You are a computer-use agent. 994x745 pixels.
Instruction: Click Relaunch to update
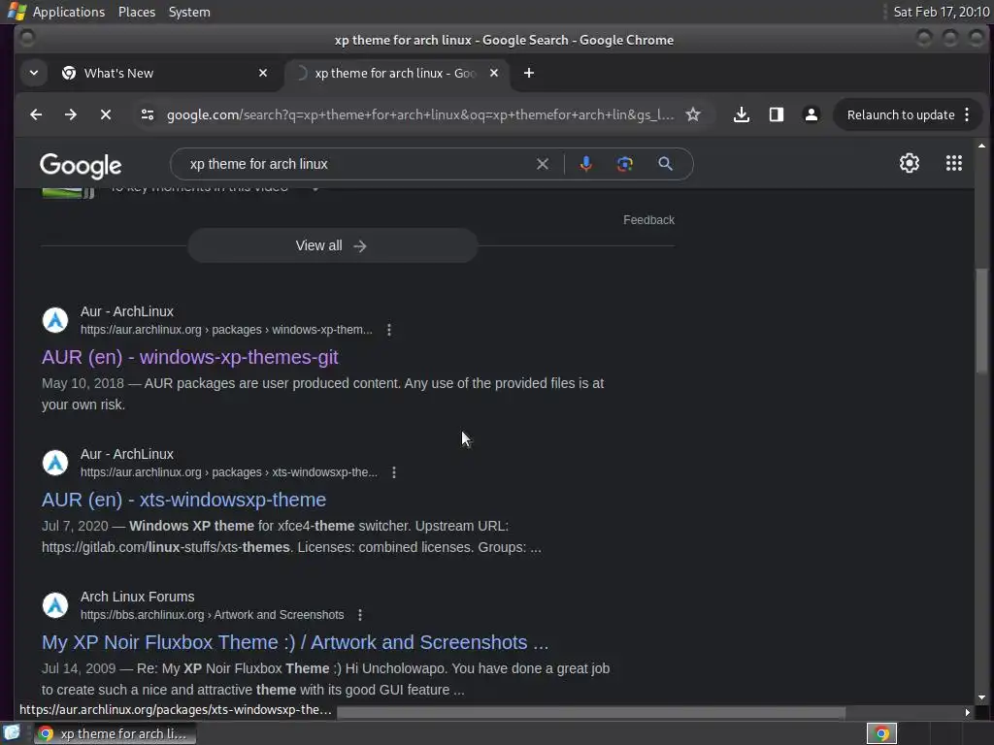click(901, 114)
